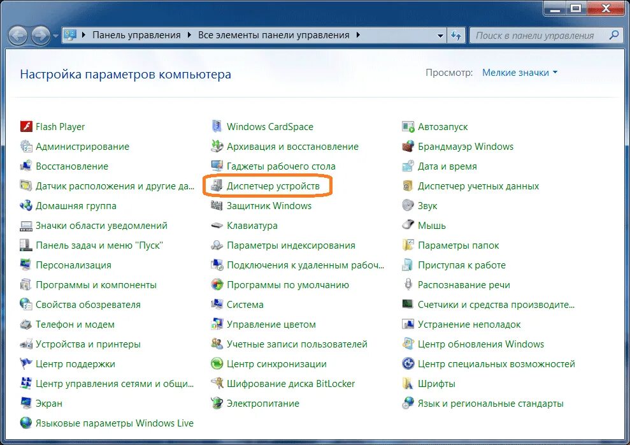Open the Приступая к работе link
Image resolution: width=630 pixels, height=445 pixels.
pyautogui.click(x=462, y=265)
